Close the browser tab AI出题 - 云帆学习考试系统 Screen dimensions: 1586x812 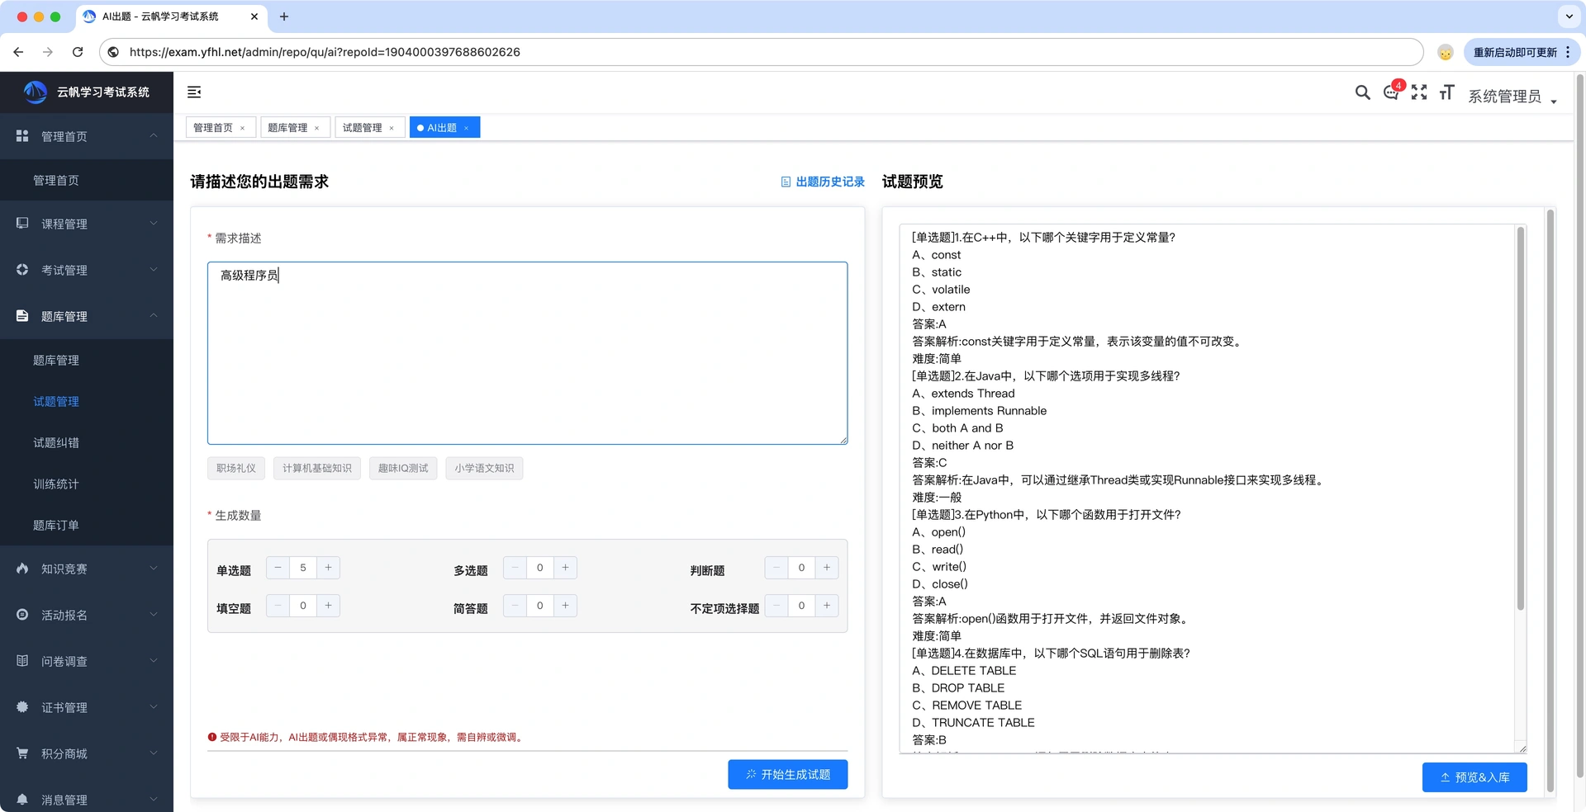tap(254, 17)
